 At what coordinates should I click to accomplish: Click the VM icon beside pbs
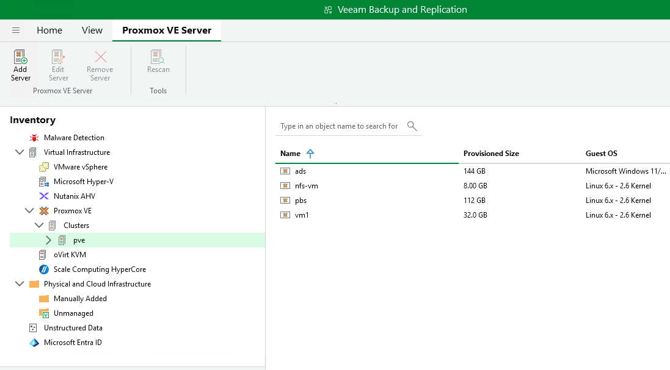[285, 201]
